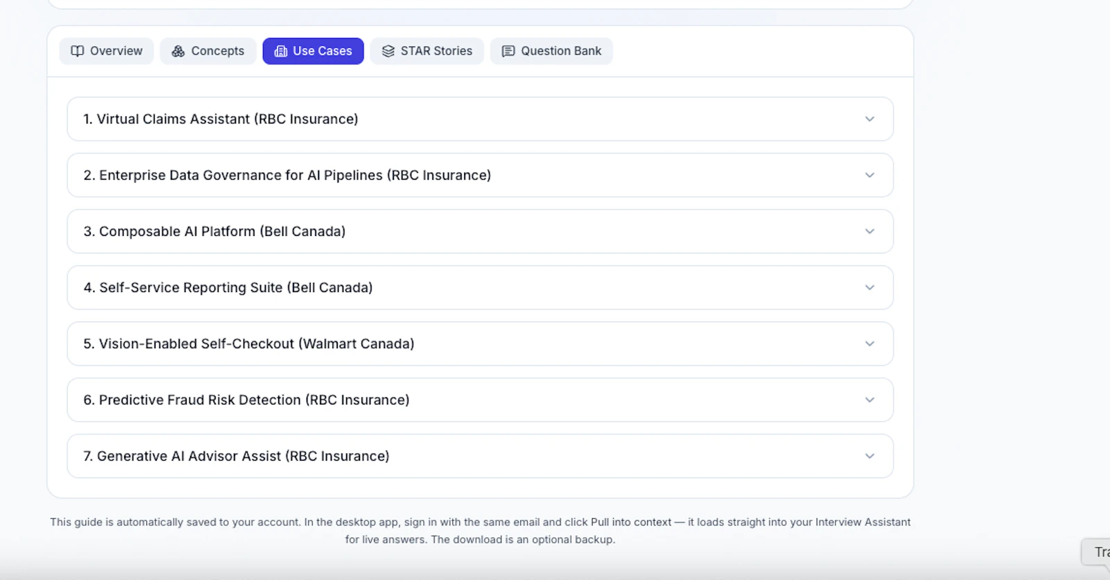Image resolution: width=1110 pixels, height=580 pixels.
Task: Click '3. Composable AI Platform (Bell Canada)' title
Action: [x=214, y=232]
